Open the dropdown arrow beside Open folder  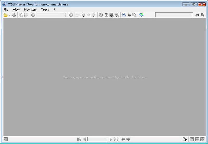coord(10,15)
